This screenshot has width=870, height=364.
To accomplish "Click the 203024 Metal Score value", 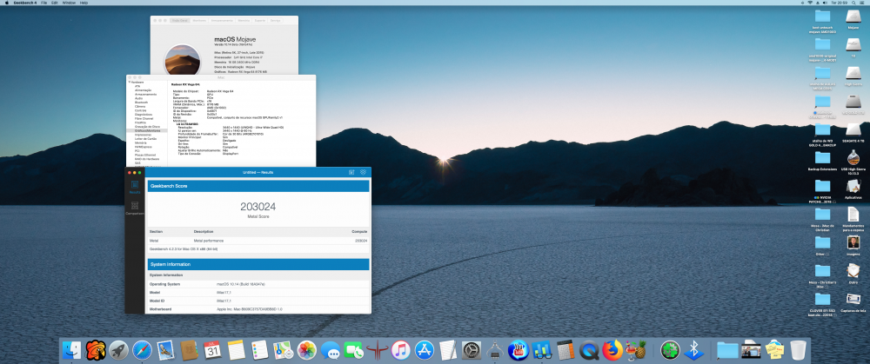I will pyautogui.click(x=258, y=207).
